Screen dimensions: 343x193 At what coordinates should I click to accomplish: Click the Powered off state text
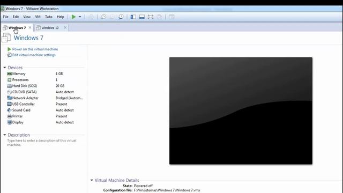tap(143, 186)
